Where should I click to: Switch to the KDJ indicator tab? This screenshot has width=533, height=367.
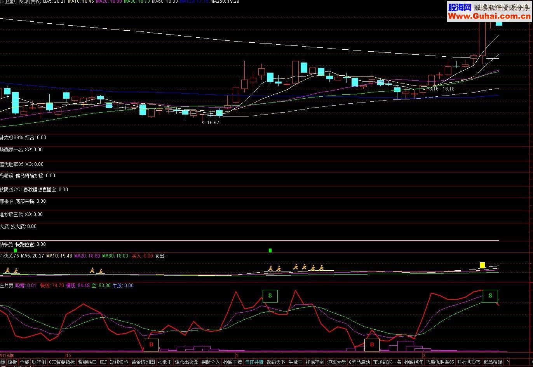tap(103, 362)
